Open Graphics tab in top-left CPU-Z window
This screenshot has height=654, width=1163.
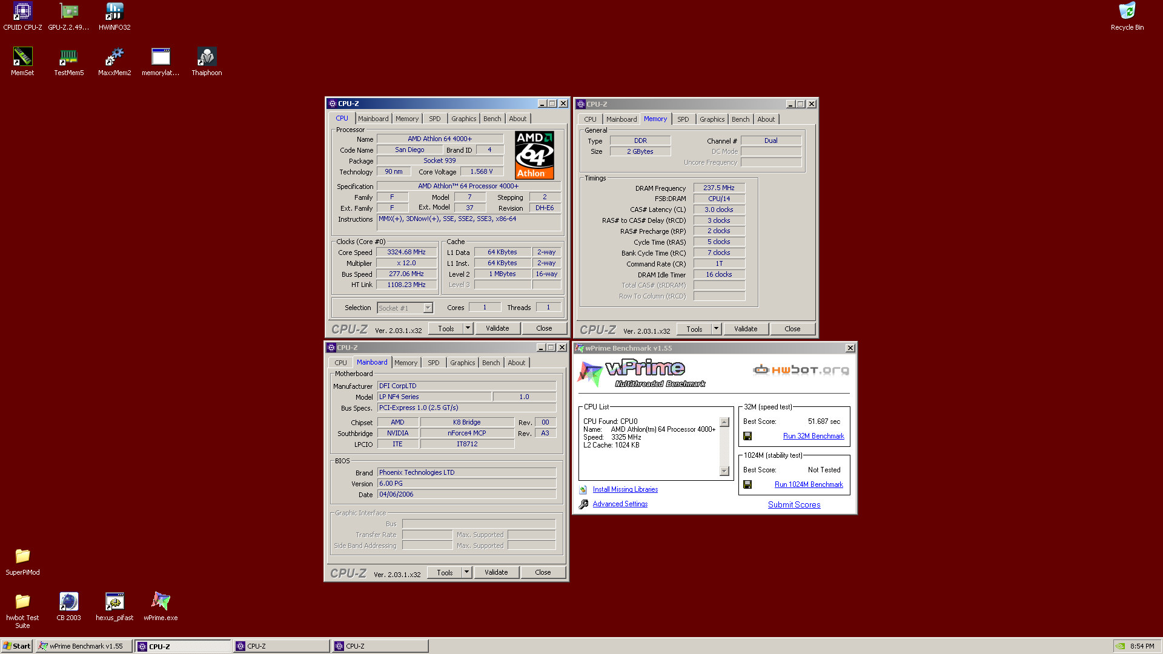[463, 119]
